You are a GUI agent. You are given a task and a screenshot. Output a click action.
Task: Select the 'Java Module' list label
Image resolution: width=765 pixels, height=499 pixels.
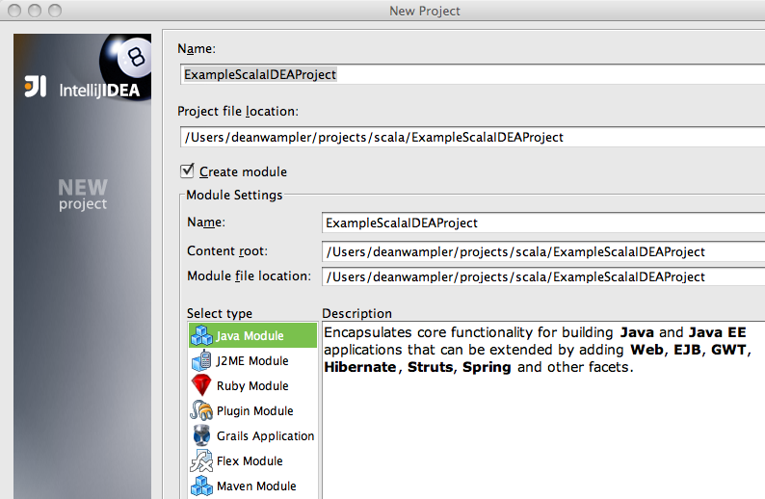pyautogui.click(x=250, y=336)
